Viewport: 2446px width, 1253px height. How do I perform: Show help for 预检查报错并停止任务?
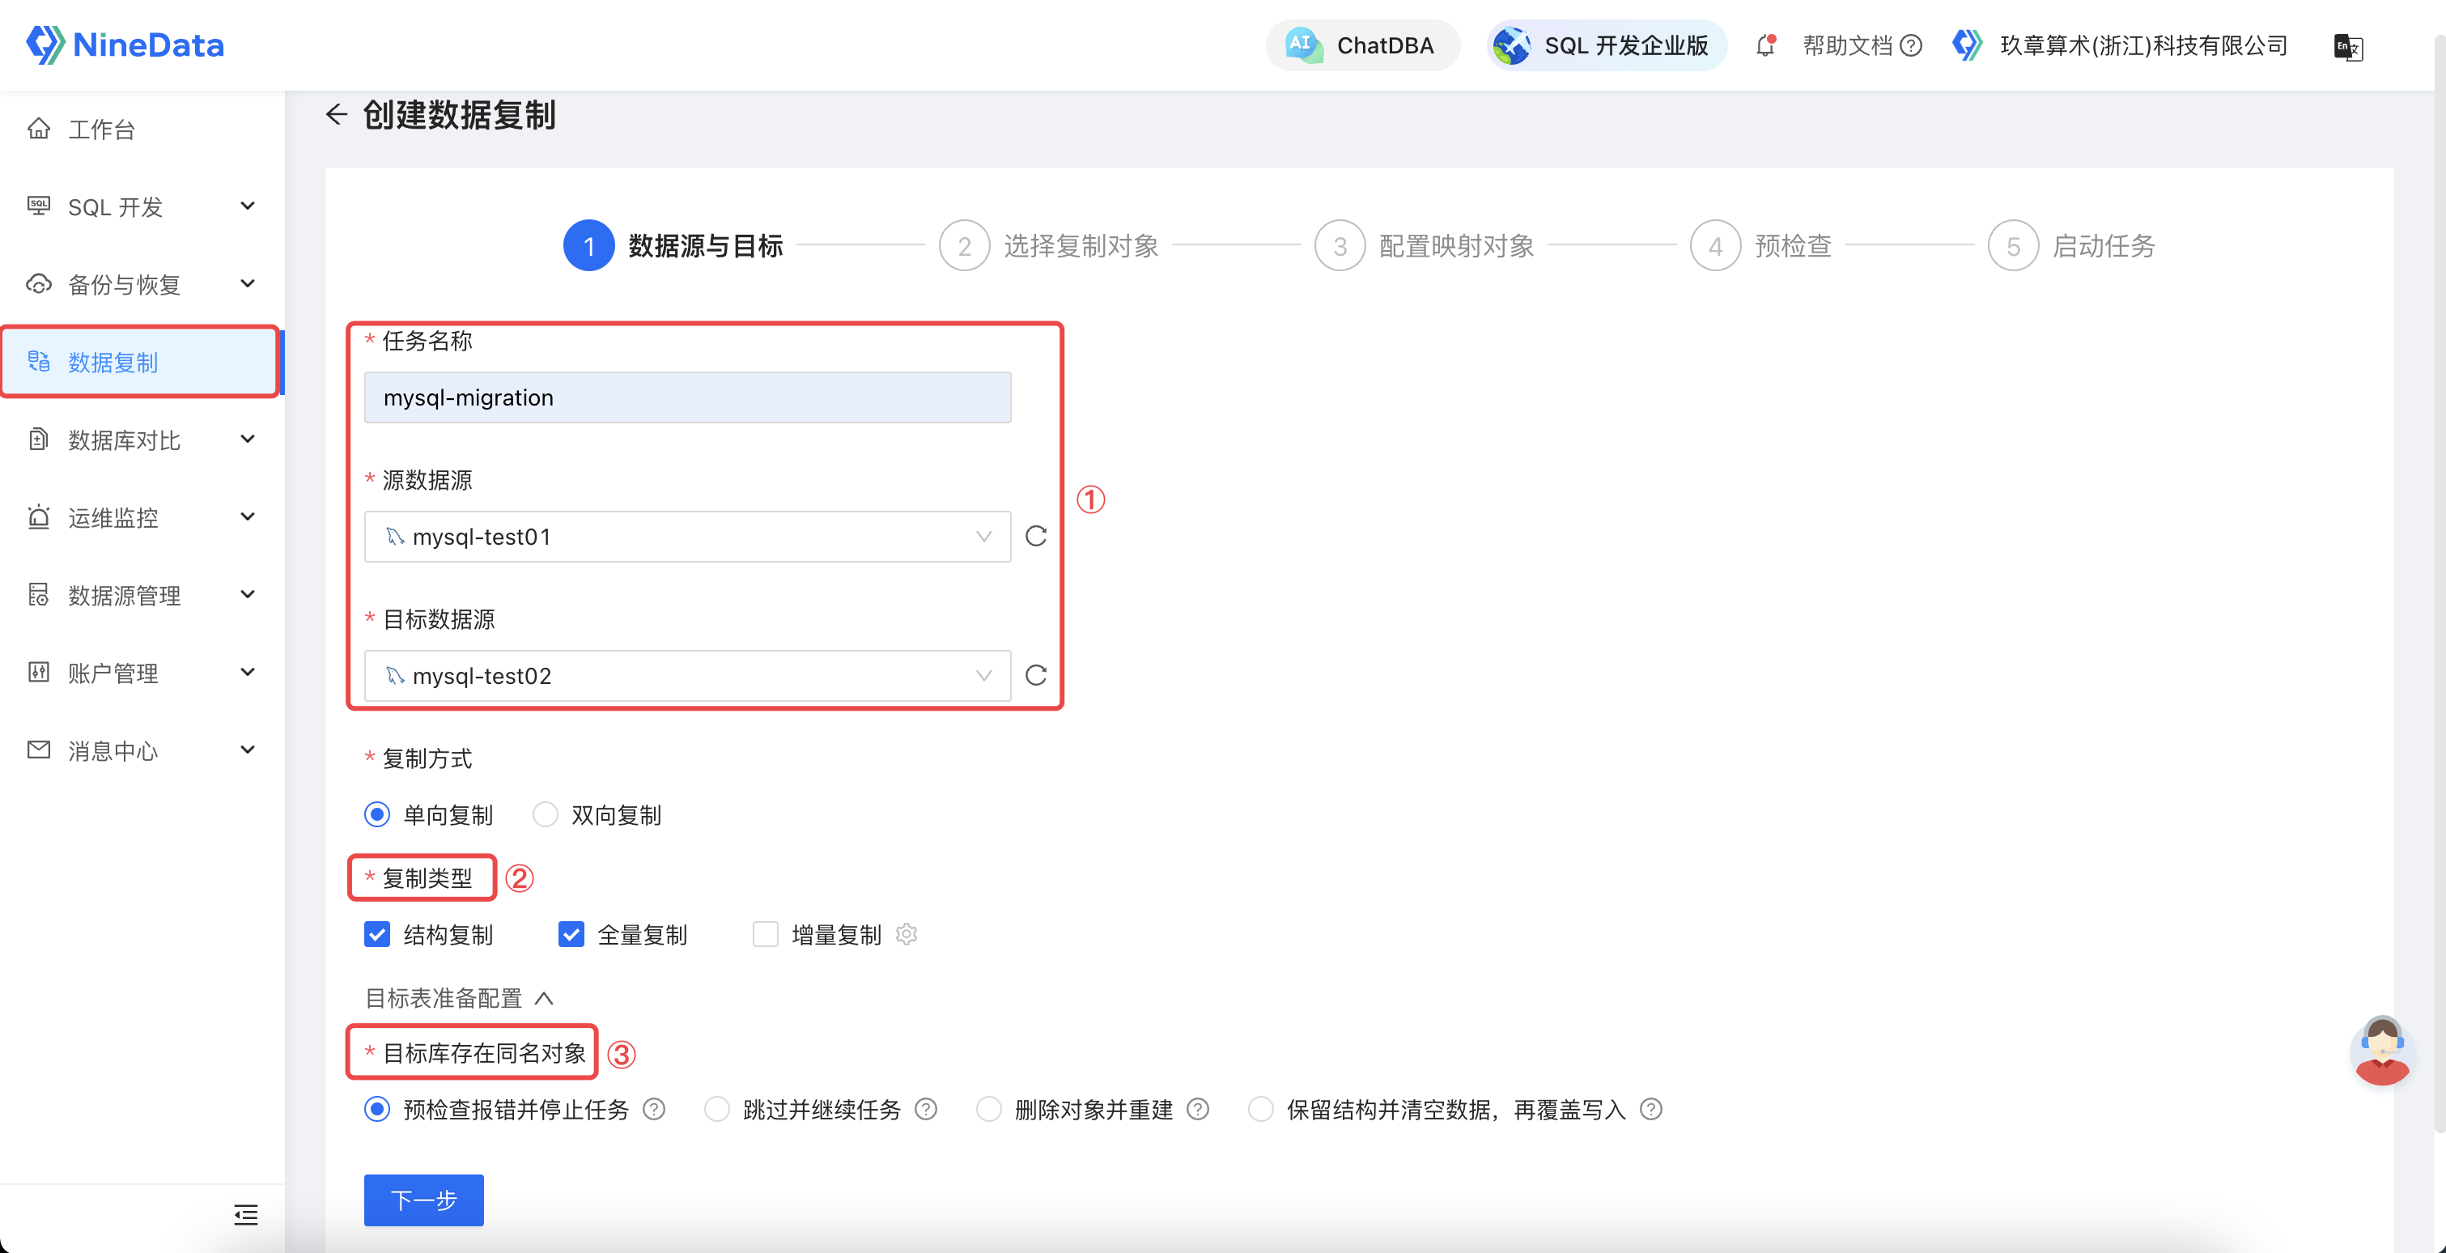654,1110
